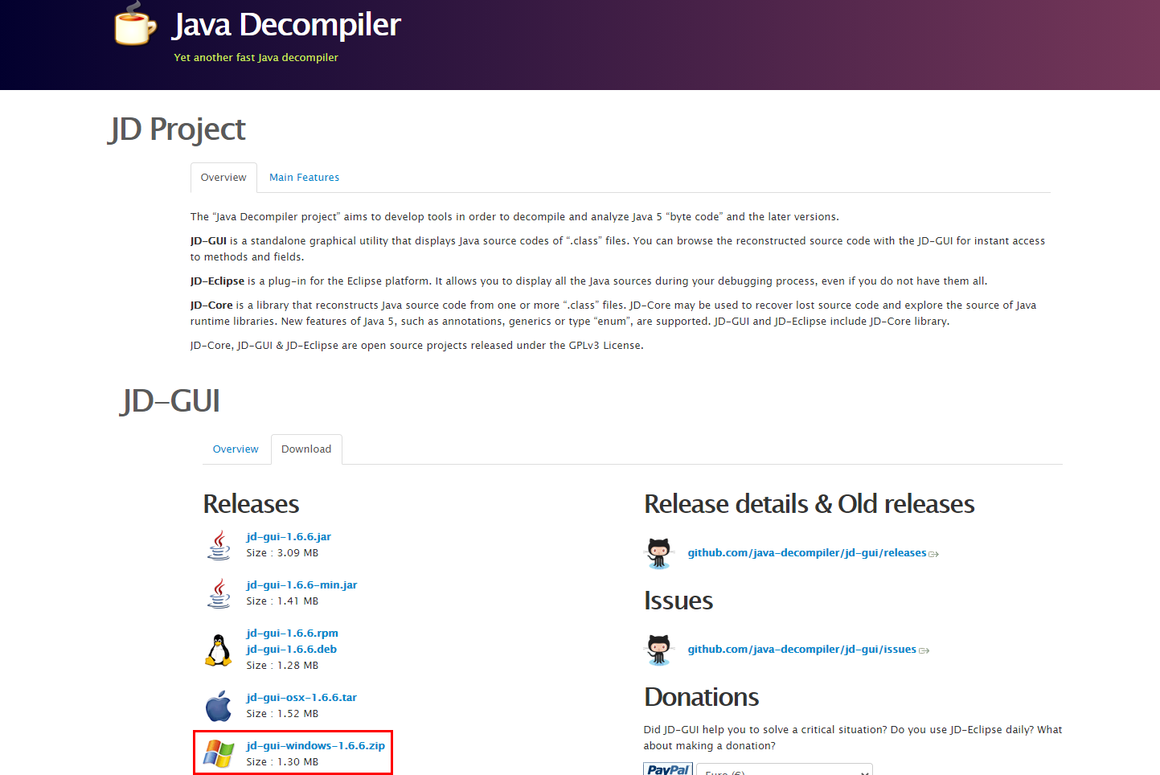Viewport: 1160px width, 775px height.
Task: Click the Windows logo beside the highlighted zip
Action: 218,752
